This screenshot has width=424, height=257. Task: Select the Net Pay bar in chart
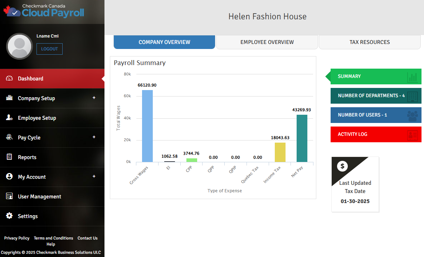tap(302, 138)
